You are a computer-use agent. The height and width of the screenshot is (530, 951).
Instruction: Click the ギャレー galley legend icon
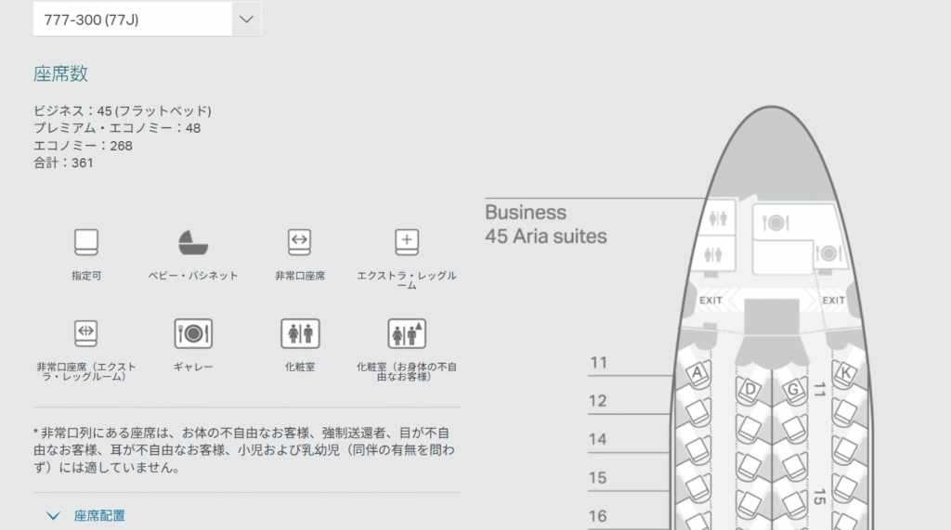click(193, 332)
